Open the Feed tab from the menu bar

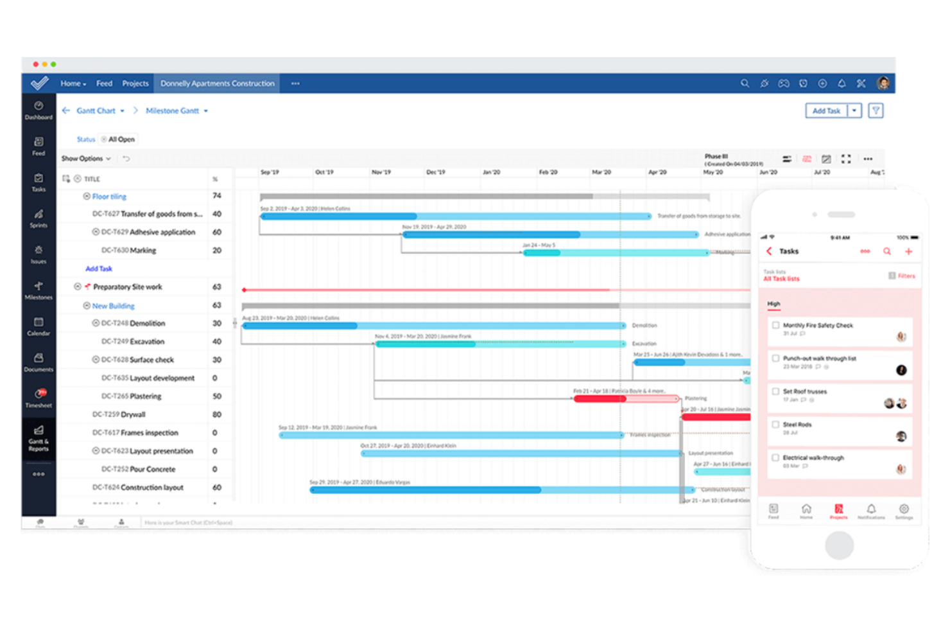104,83
